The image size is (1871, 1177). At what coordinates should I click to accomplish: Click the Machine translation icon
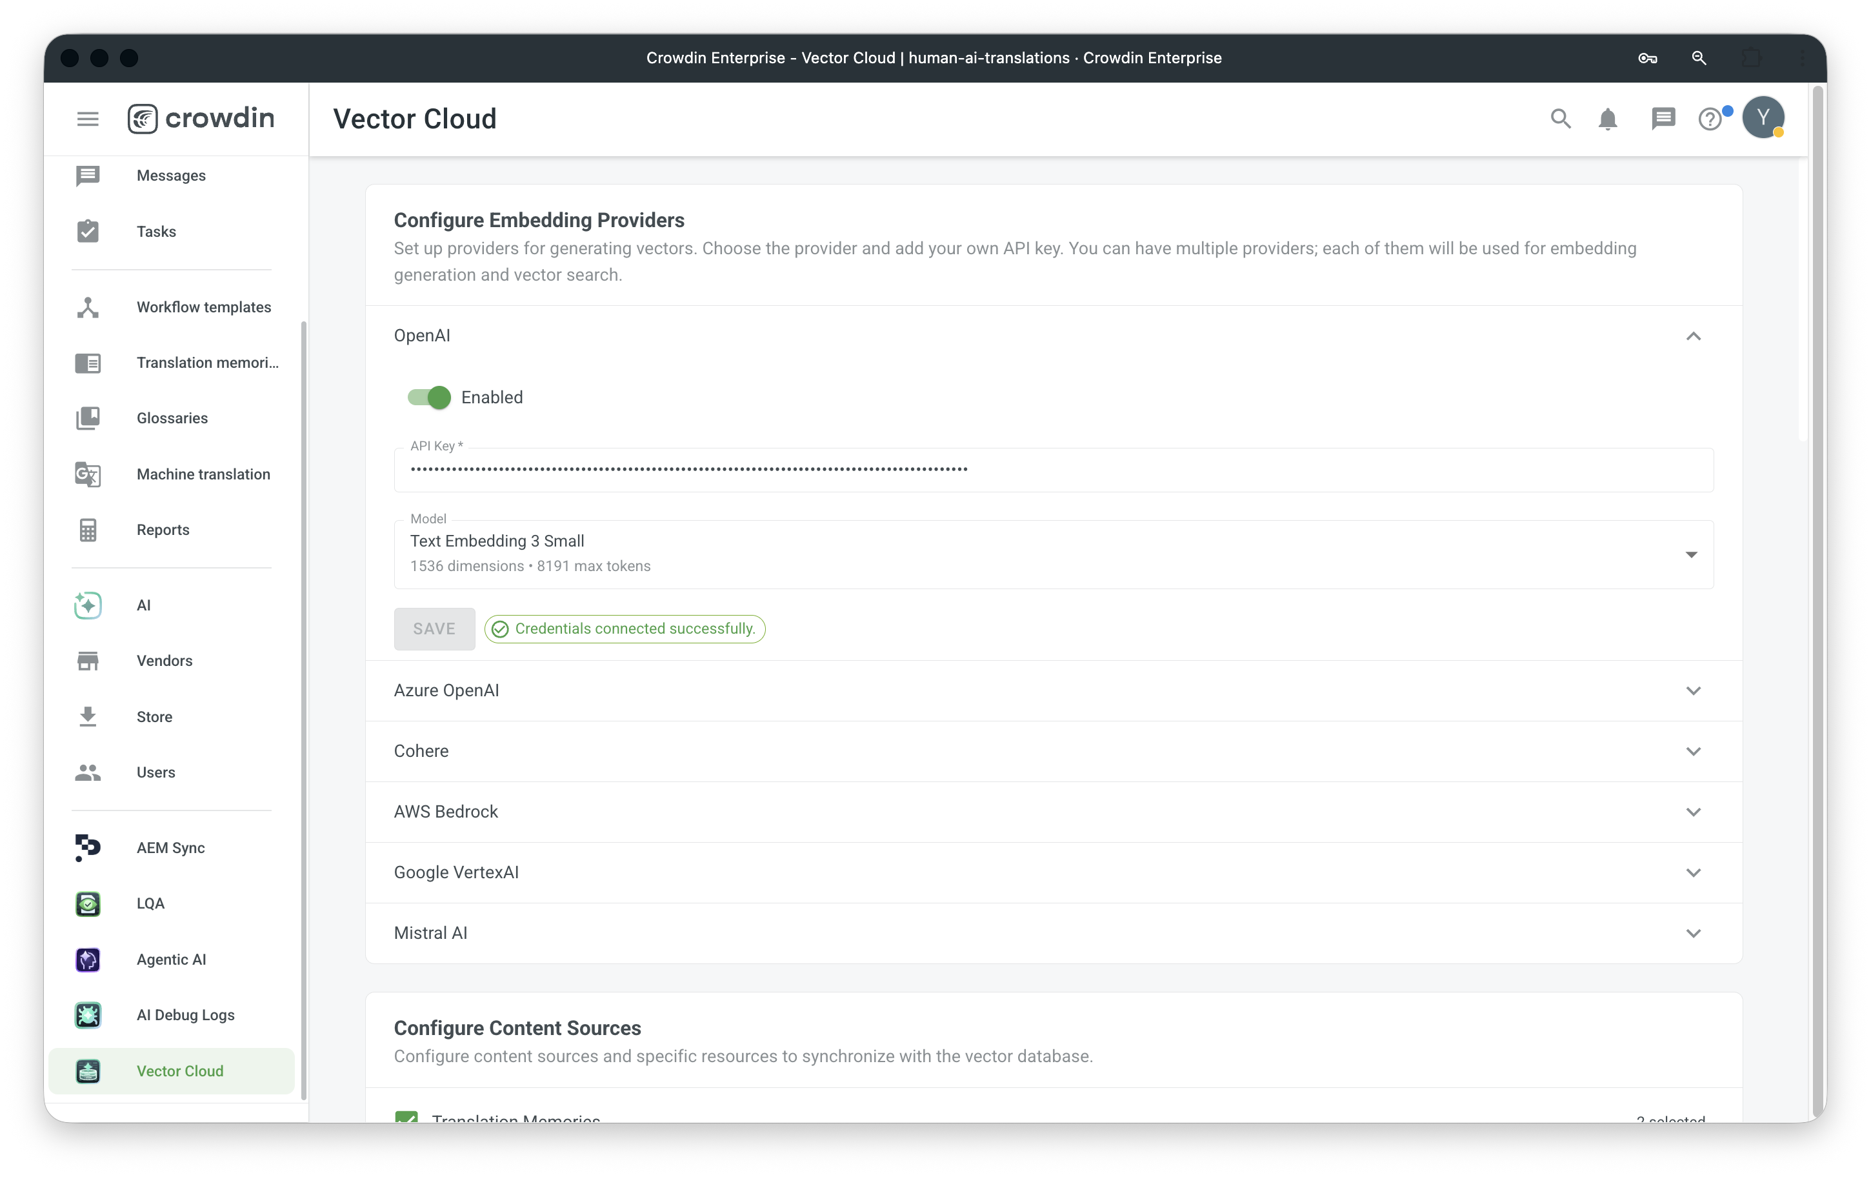pos(88,474)
